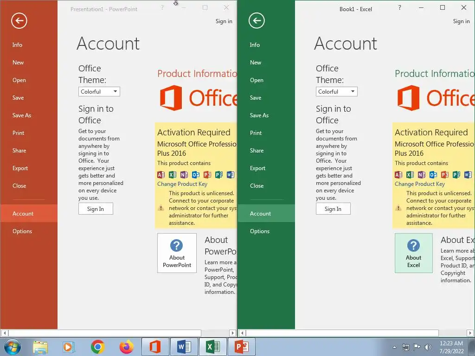The height and width of the screenshot is (356, 475).
Task: Select Open in the PowerPoint sidebar
Action: point(19,80)
